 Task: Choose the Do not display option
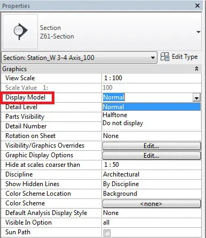[x=123, y=123]
